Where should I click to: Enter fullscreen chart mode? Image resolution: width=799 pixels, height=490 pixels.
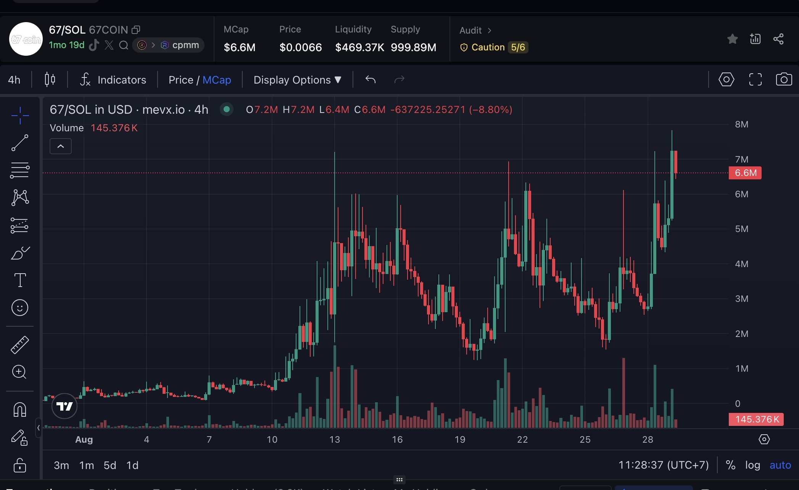pyautogui.click(x=756, y=79)
